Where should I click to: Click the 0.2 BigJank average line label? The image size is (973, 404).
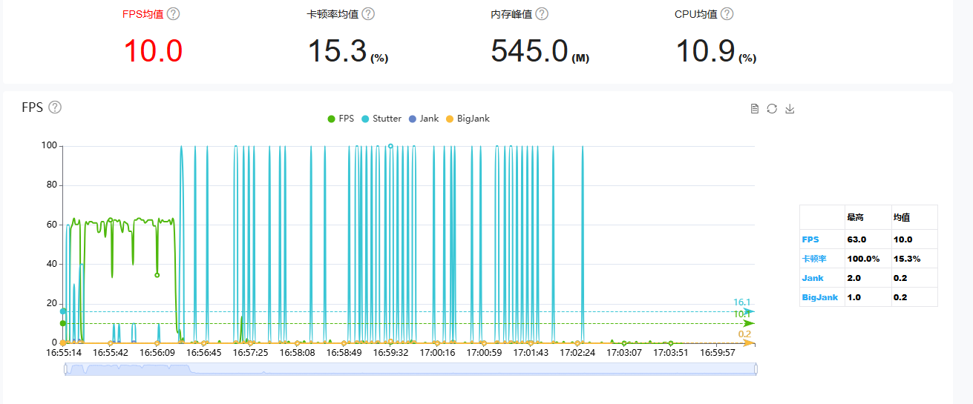(744, 334)
